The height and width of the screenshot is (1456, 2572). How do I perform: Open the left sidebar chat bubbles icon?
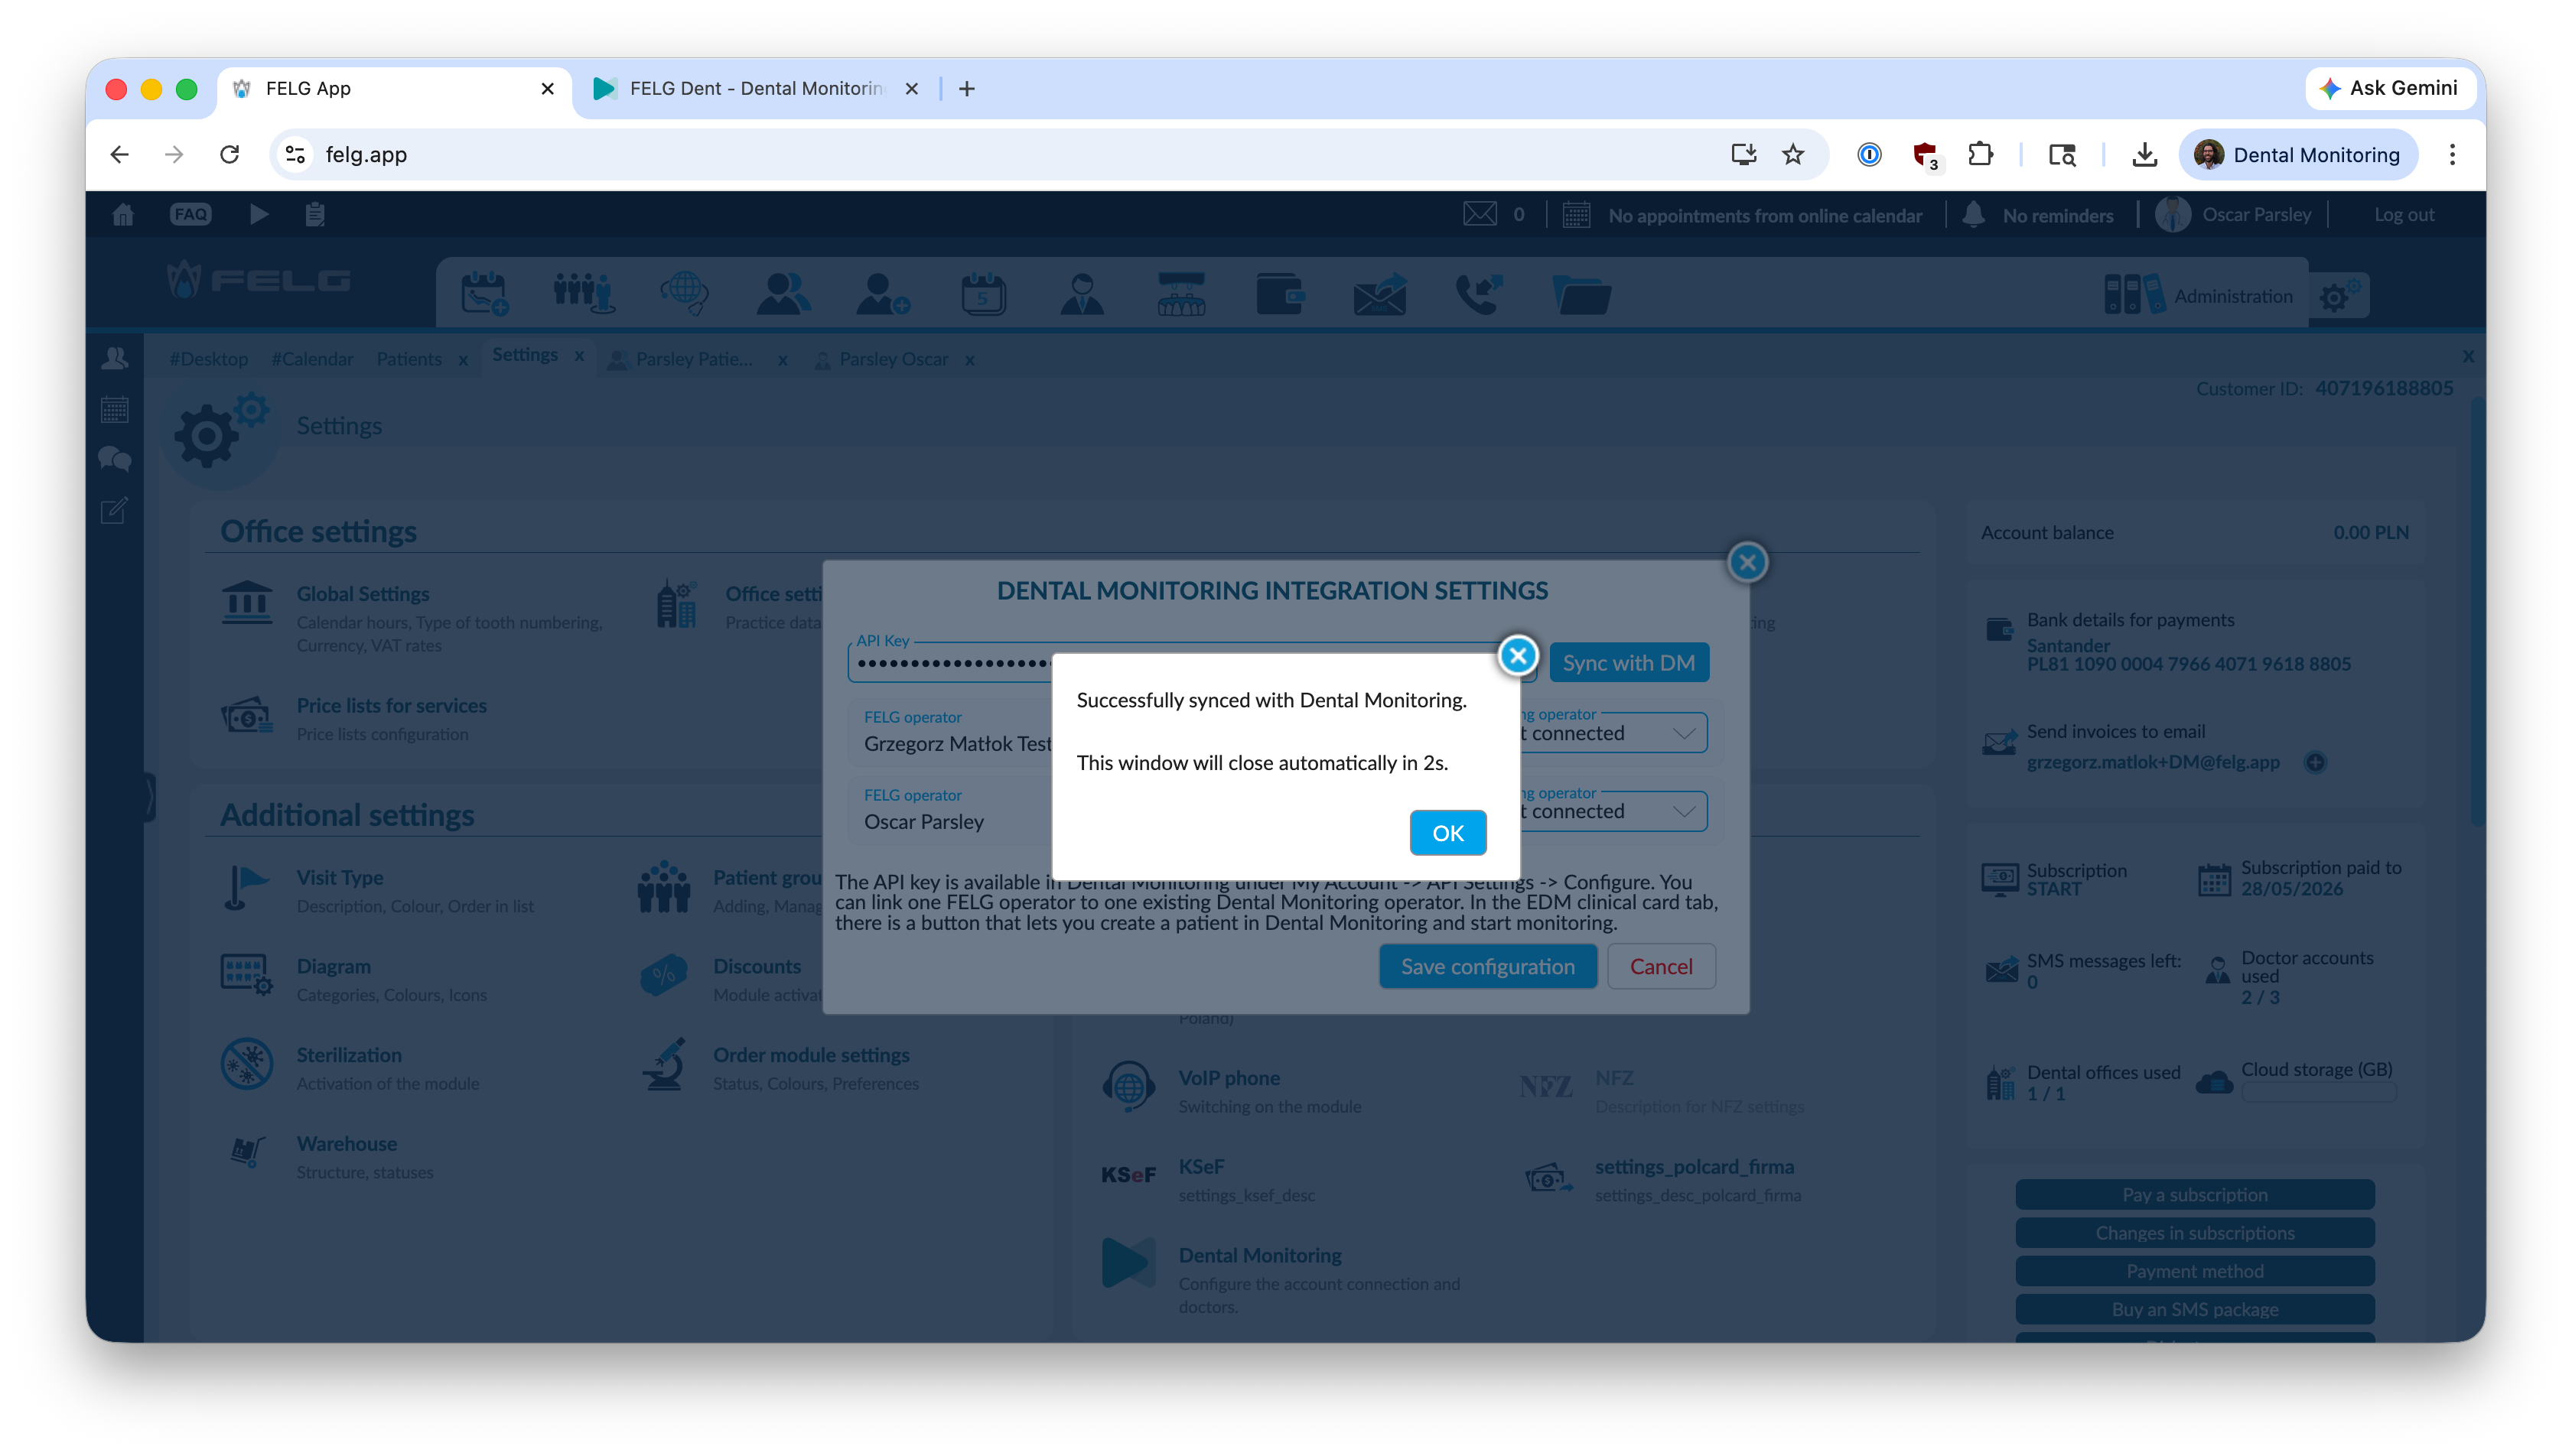point(115,459)
